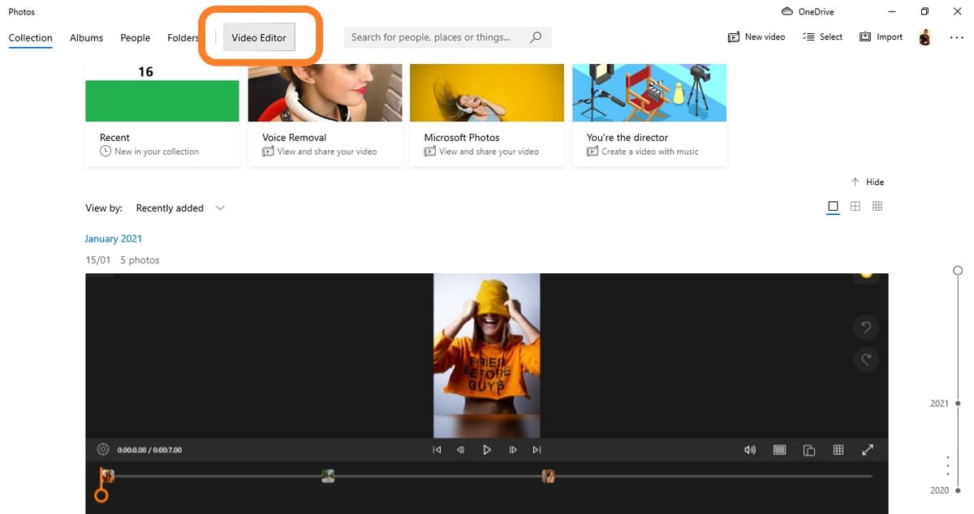Step forward one frame in the preview

coord(513,449)
